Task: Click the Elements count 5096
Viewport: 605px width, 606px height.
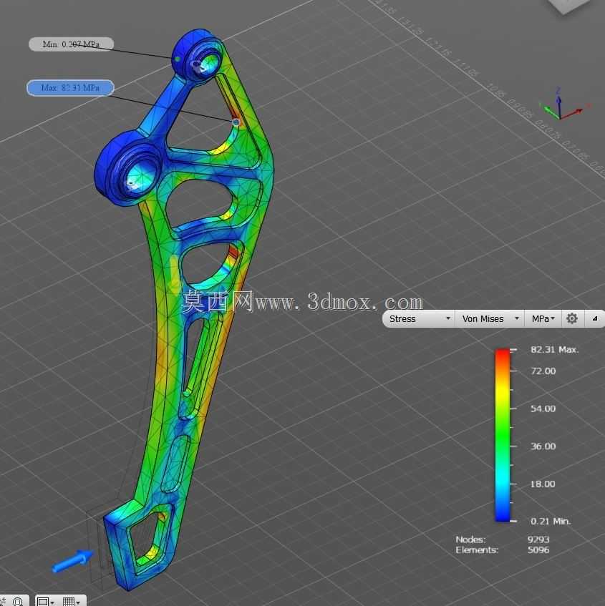Action: pos(538,550)
